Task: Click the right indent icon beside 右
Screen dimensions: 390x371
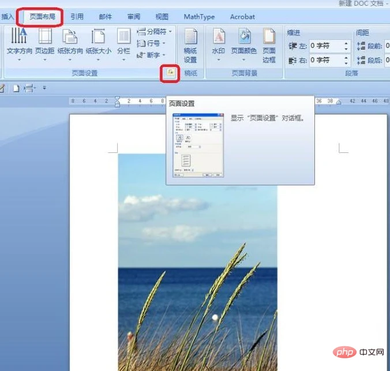Action: coord(292,61)
